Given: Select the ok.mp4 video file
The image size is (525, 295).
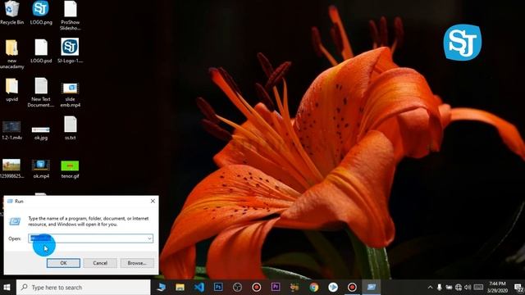Looking at the screenshot, I should point(41,169).
